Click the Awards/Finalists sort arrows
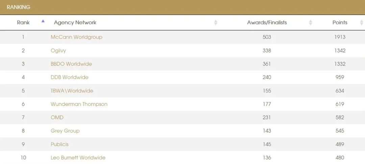365x164 pixels. (x=310, y=23)
